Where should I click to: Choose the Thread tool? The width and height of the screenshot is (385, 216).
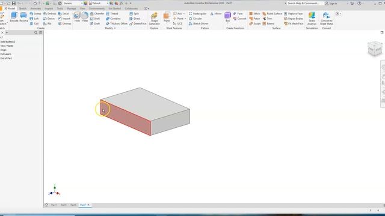pyautogui.click(x=112, y=14)
